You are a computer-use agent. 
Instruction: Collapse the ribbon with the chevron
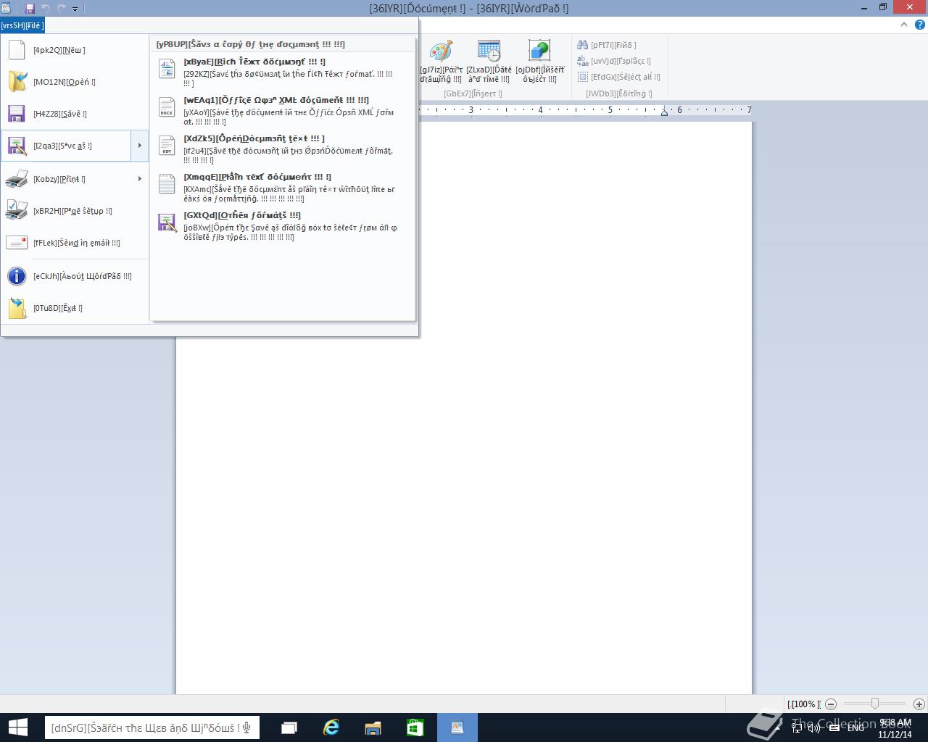pyautogui.click(x=903, y=25)
